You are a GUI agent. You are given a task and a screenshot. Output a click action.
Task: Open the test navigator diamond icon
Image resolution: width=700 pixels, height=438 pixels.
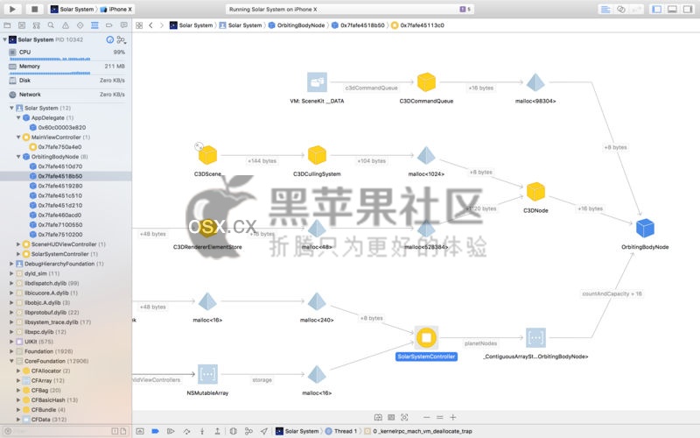click(80, 25)
